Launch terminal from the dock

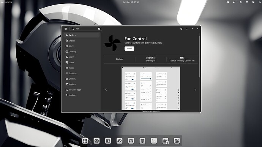click(x=154, y=141)
